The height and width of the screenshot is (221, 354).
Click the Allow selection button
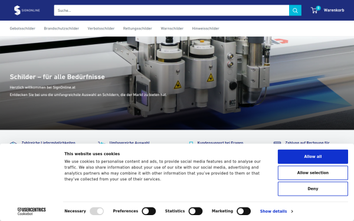[313, 173]
